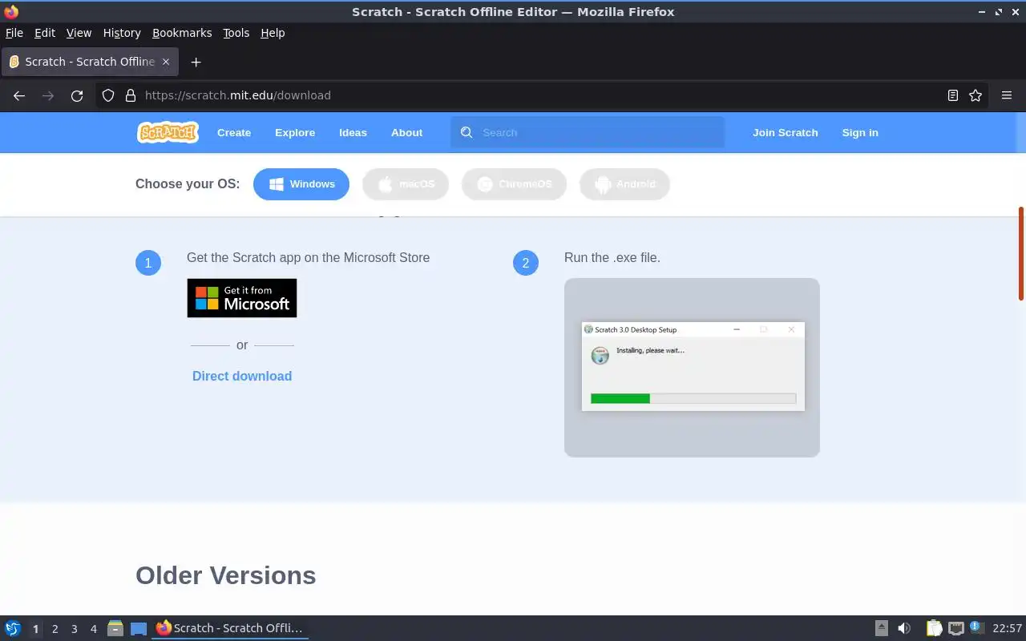Click Join Scratch
Viewport: 1026px width, 641px height.
pyautogui.click(x=786, y=133)
